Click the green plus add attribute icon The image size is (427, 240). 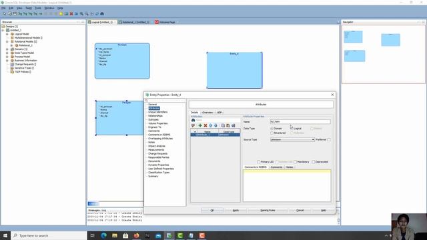[200, 125]
